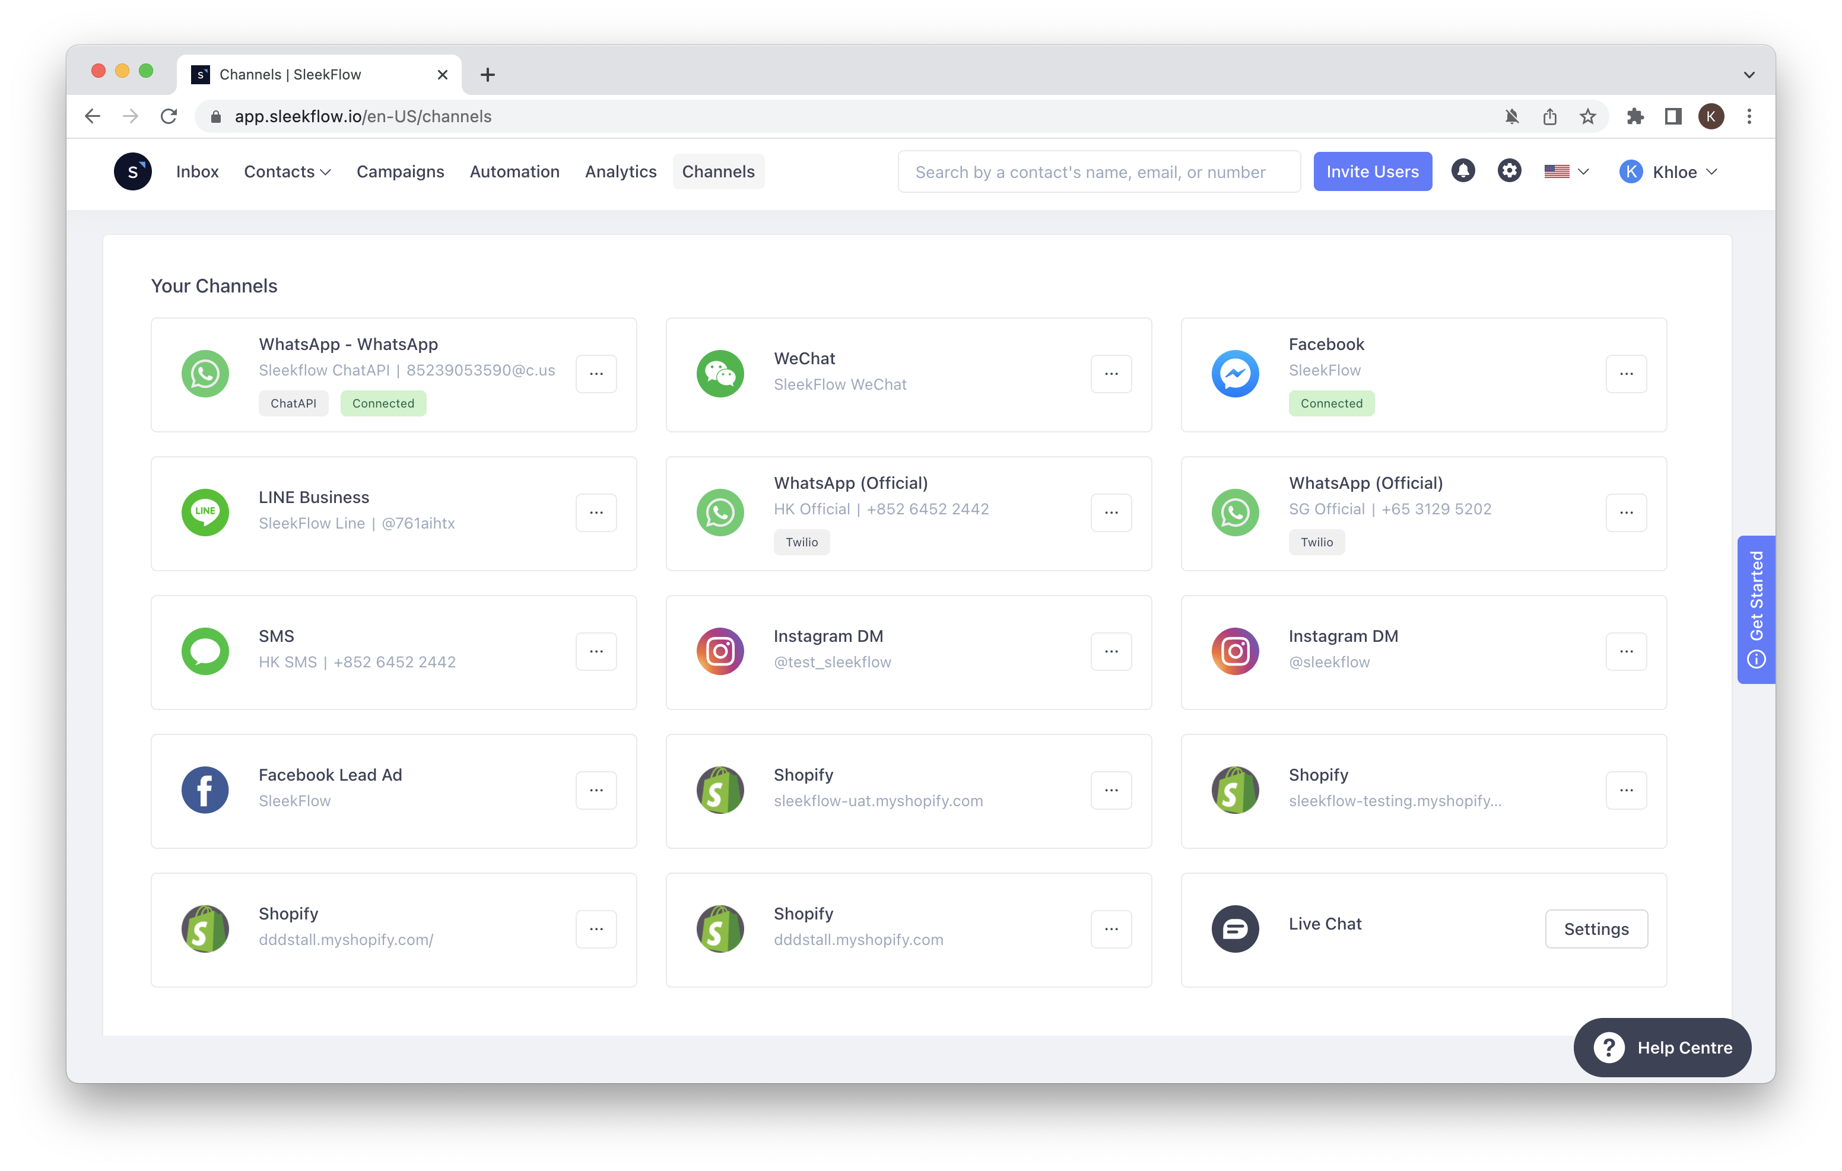Click the Invite Users button

pos(1372,171)
